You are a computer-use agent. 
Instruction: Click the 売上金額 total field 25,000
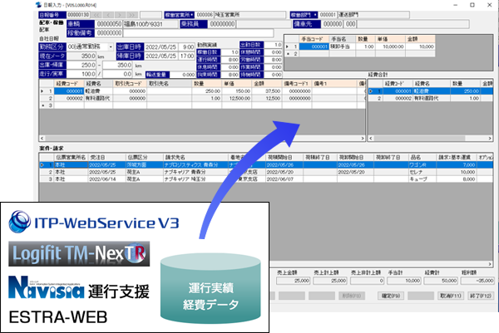pos(293,281)
